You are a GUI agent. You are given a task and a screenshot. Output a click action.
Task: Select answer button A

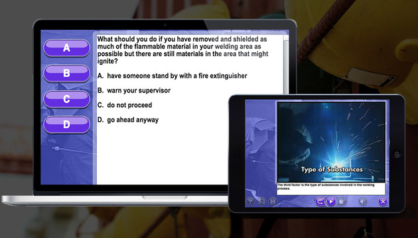tap(66, 48)
